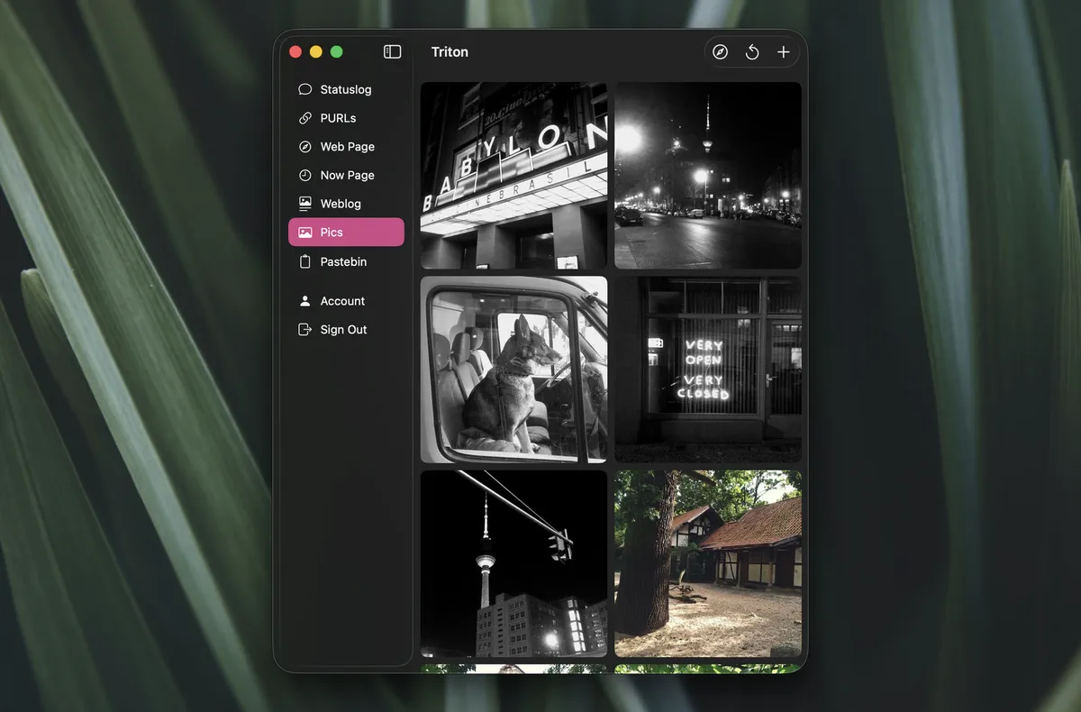1081x712 pixels.
Task: Select the highlighted Pics item
Action: pyautogui.click(x=346, y=232)
